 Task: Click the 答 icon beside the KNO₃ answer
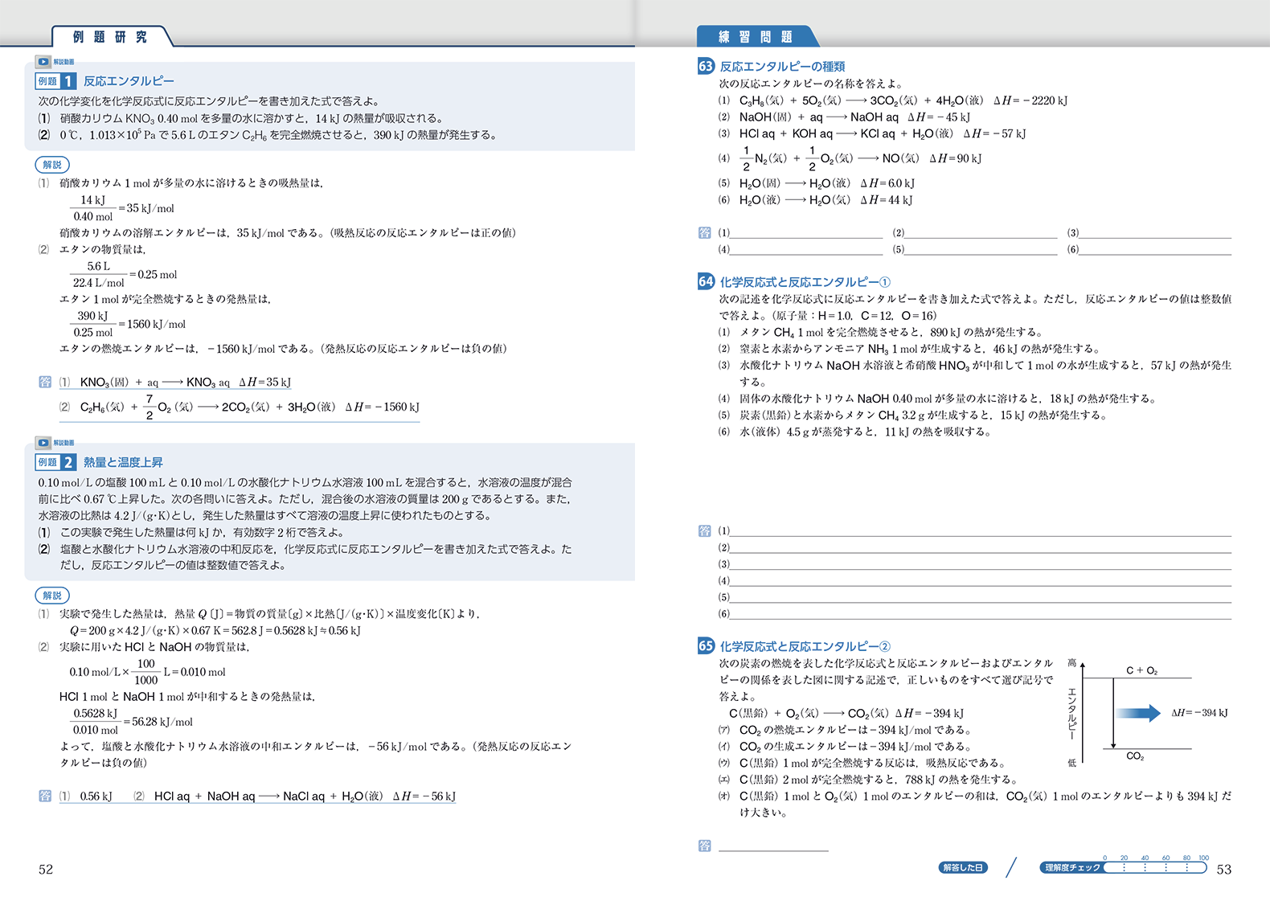click(45, 382)
